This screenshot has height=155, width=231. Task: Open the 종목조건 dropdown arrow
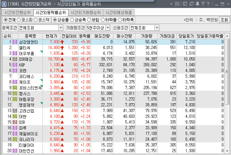click(61, 28)
